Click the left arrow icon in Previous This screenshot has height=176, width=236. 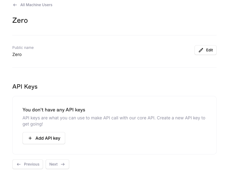tap(19, 164)
